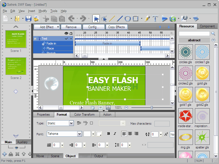Image resolution: width=219 pixels, height=164 pixels.
Task: Open the text color swatch
Action: 99,134
